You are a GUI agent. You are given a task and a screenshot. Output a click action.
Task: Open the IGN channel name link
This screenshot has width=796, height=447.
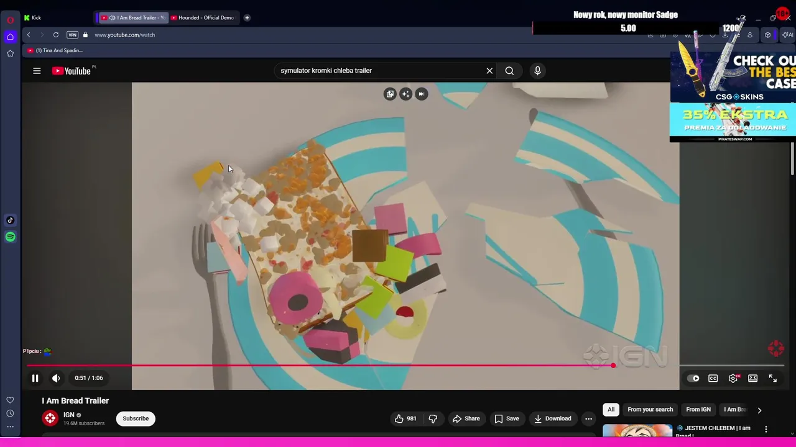69,415
